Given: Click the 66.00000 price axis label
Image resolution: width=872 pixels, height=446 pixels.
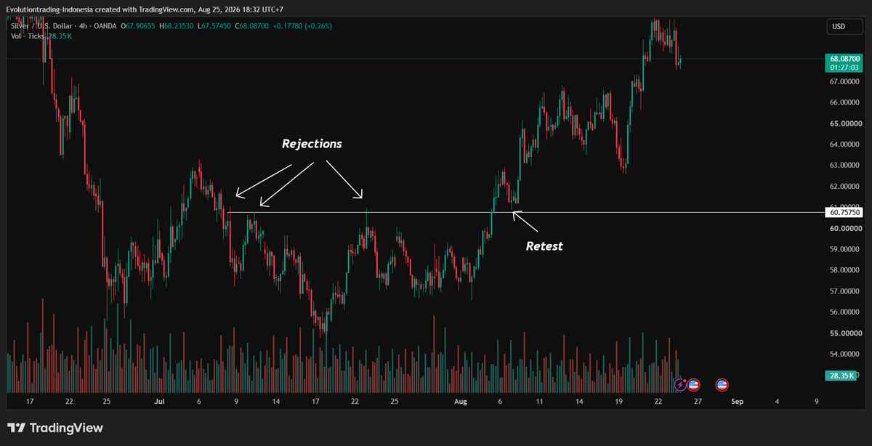Looking at the screenshot, I should click(844, 102).
